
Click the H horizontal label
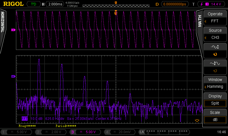(x=43, y=4)
